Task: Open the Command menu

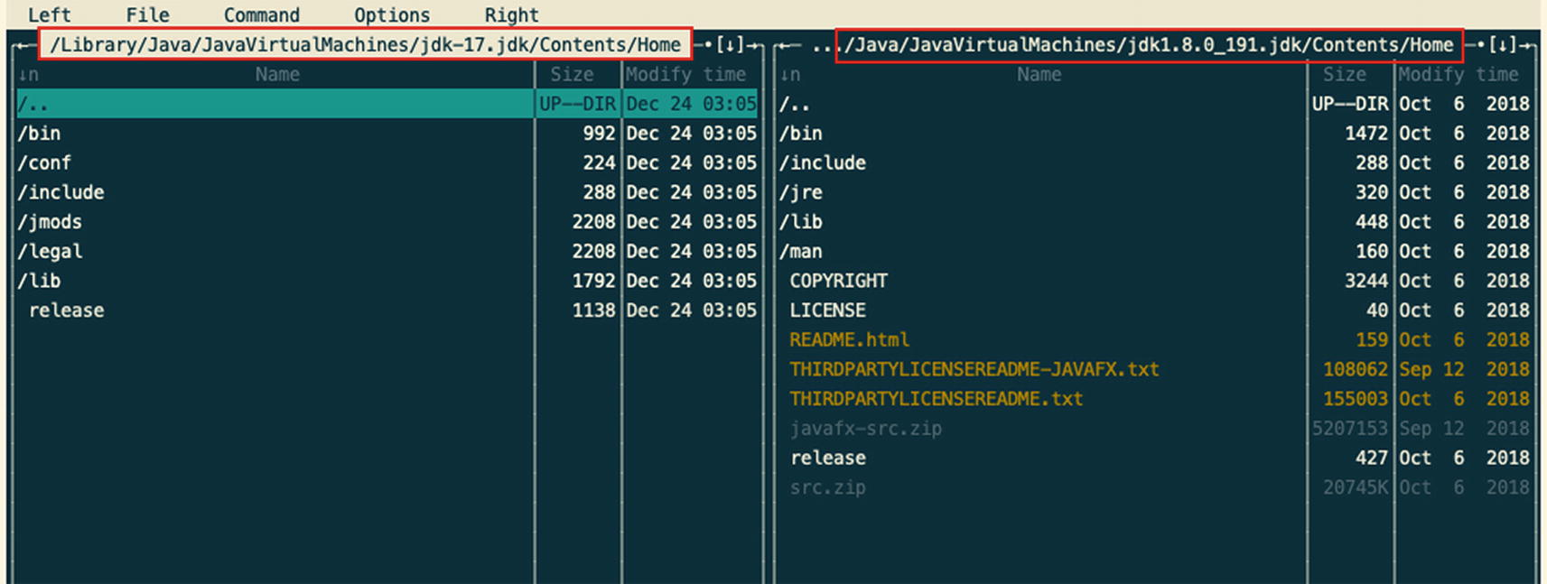Action: [x=262, y=14]
